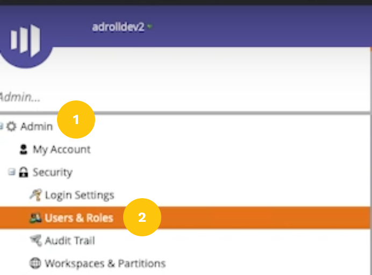
Task: Select the Users & Roles item
Action: [79, 218]
